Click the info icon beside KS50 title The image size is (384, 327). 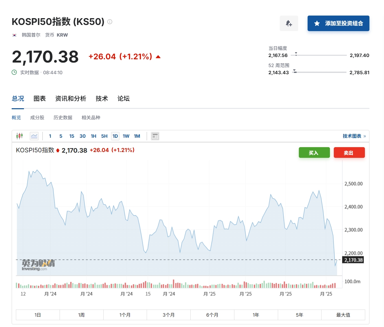pyautogui.click(x=110, y=22)
